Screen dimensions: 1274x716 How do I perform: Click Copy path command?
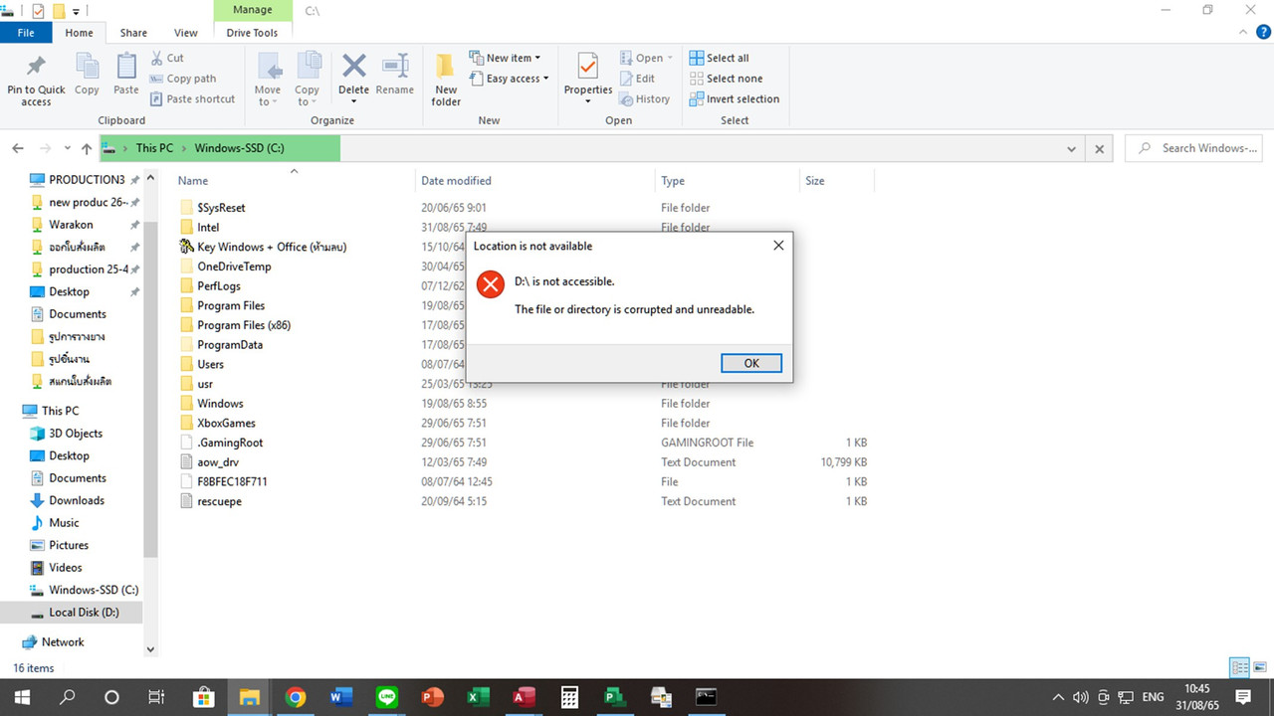pyautogui.click(x=183, y=79)
